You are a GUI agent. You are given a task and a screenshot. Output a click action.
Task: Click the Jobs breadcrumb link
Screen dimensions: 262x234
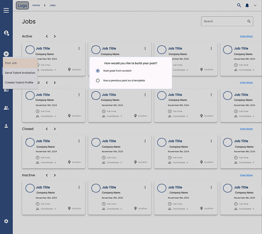pos(52,5)
